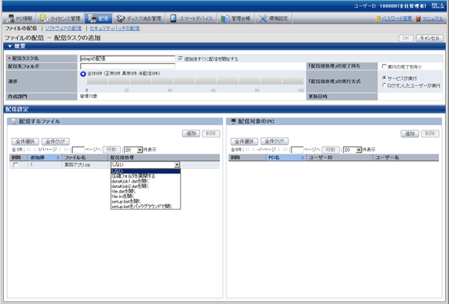Sort by the 追加順 column header

tap(45, 157)
